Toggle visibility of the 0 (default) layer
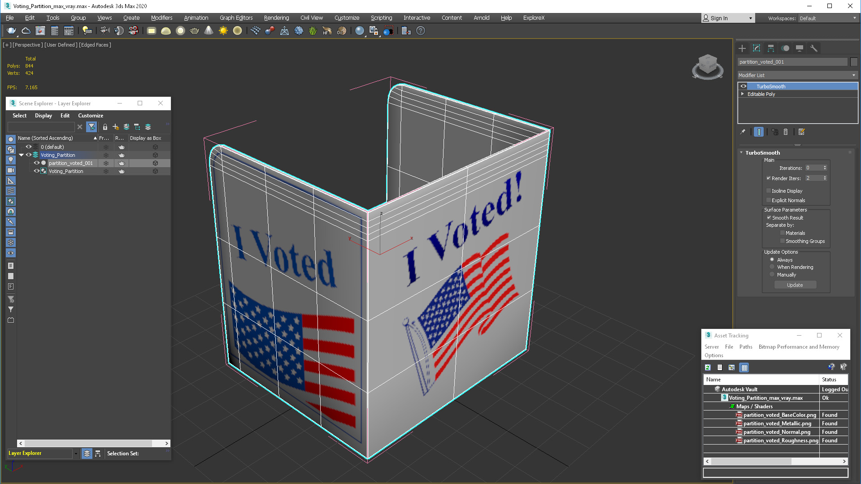 (x=29, y=147)
